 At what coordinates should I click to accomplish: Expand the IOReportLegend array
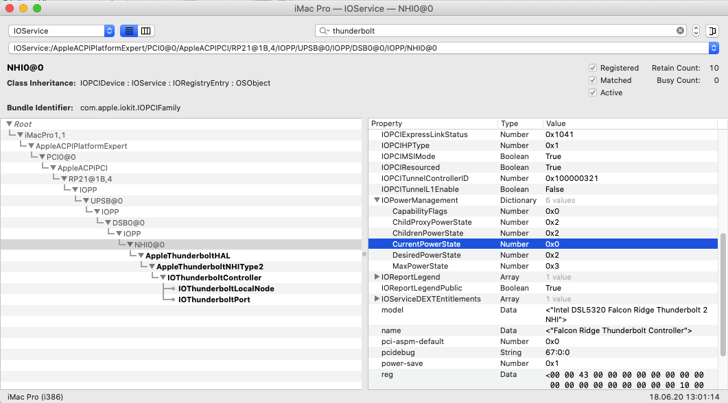(x=377, y=277)
